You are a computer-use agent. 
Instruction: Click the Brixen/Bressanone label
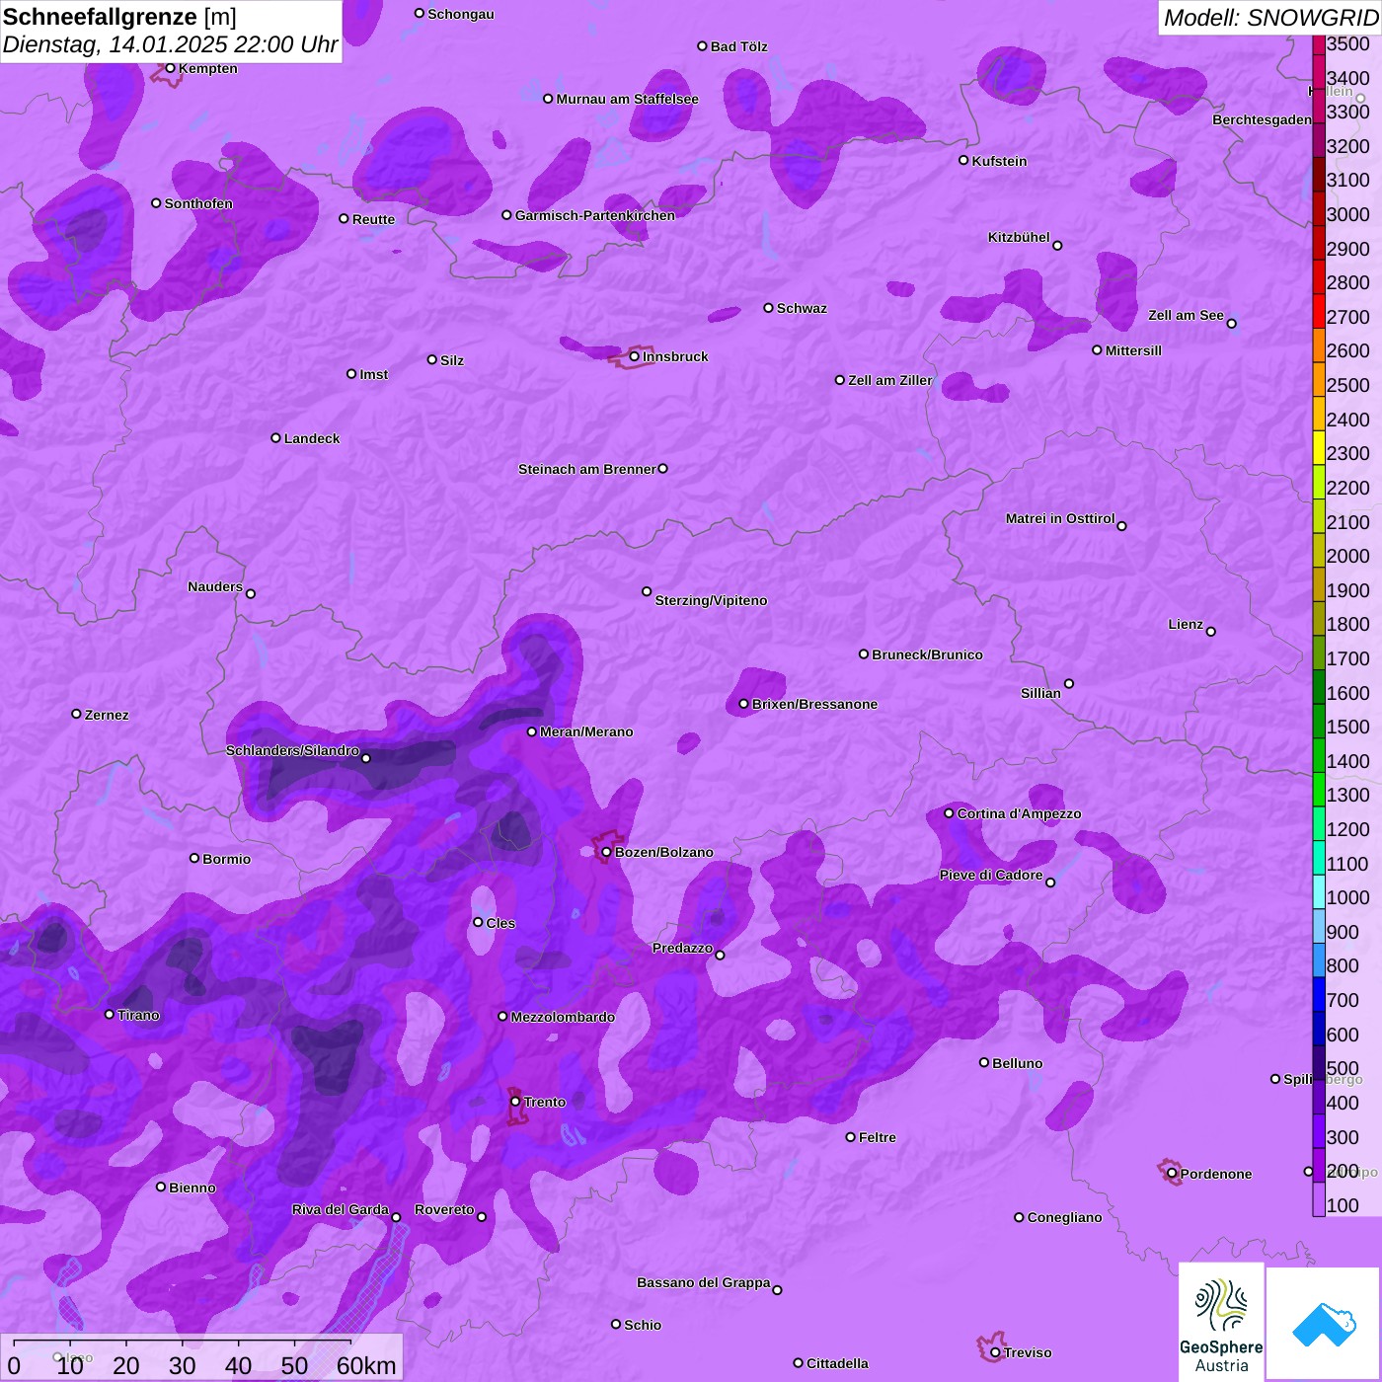click(x=814, y=704)
